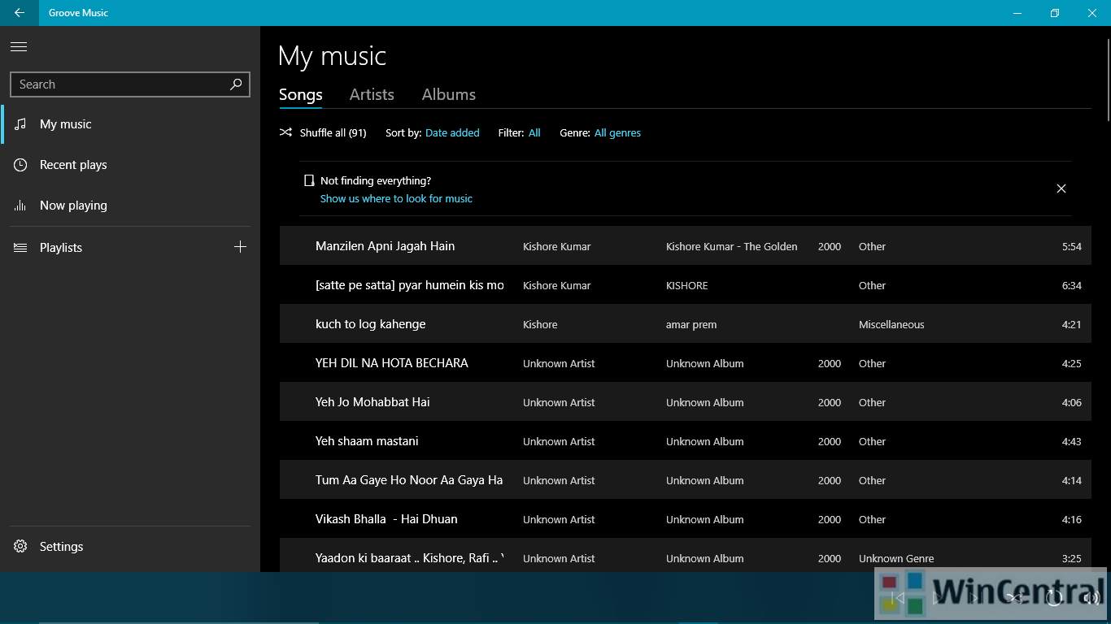Viewport: 1111px width, 624px height.
Task: Start Shuffle all (91) via its label
Action: click(333, 133)
